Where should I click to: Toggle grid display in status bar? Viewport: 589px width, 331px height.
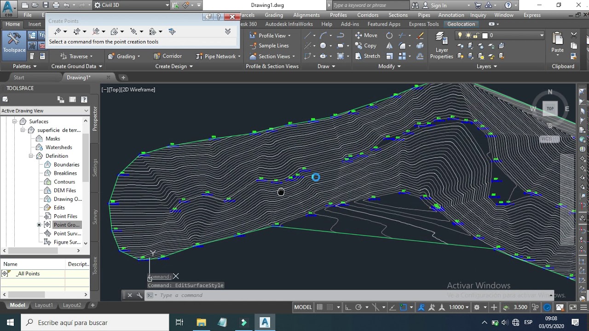(319, 307)
